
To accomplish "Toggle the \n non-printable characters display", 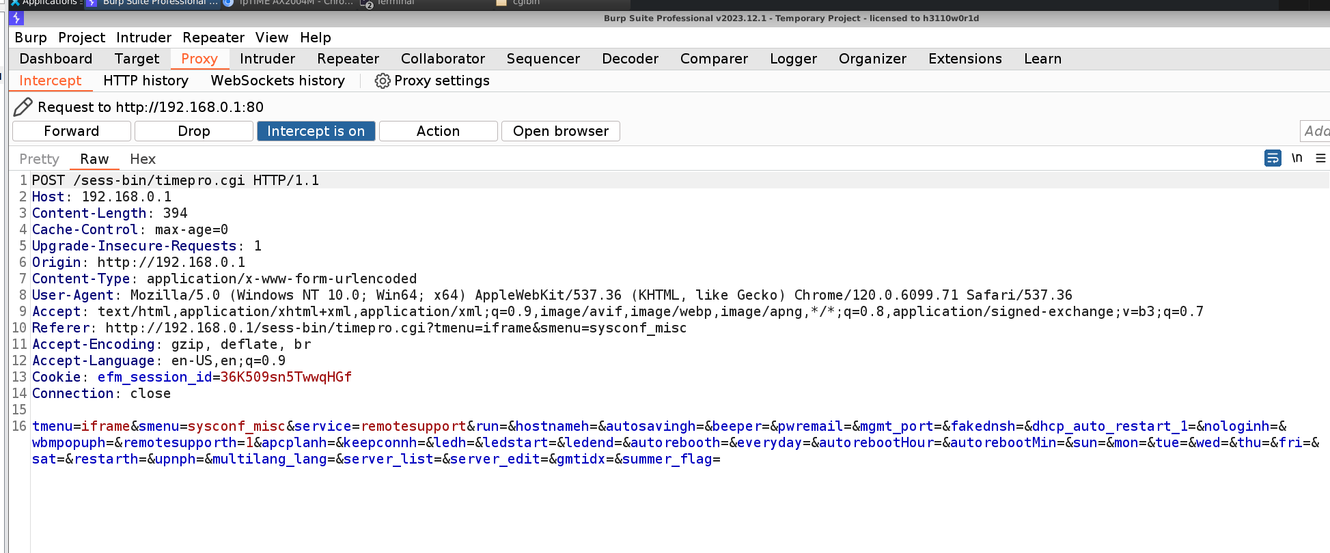I will [x=1297, y=158].
